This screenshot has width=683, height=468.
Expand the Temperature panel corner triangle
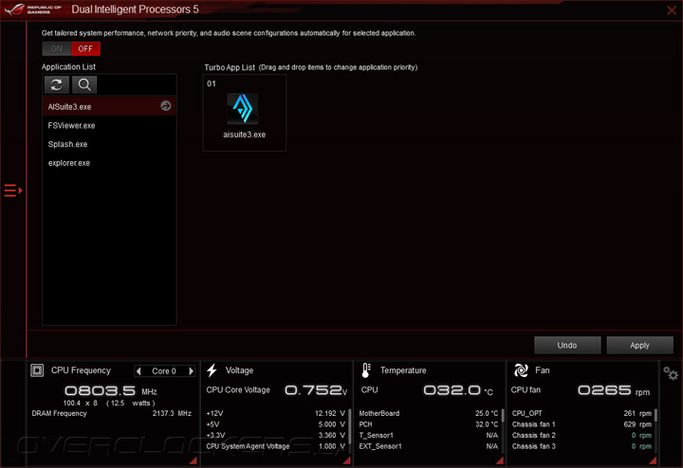pyautogui.click(x=500, y=460)
